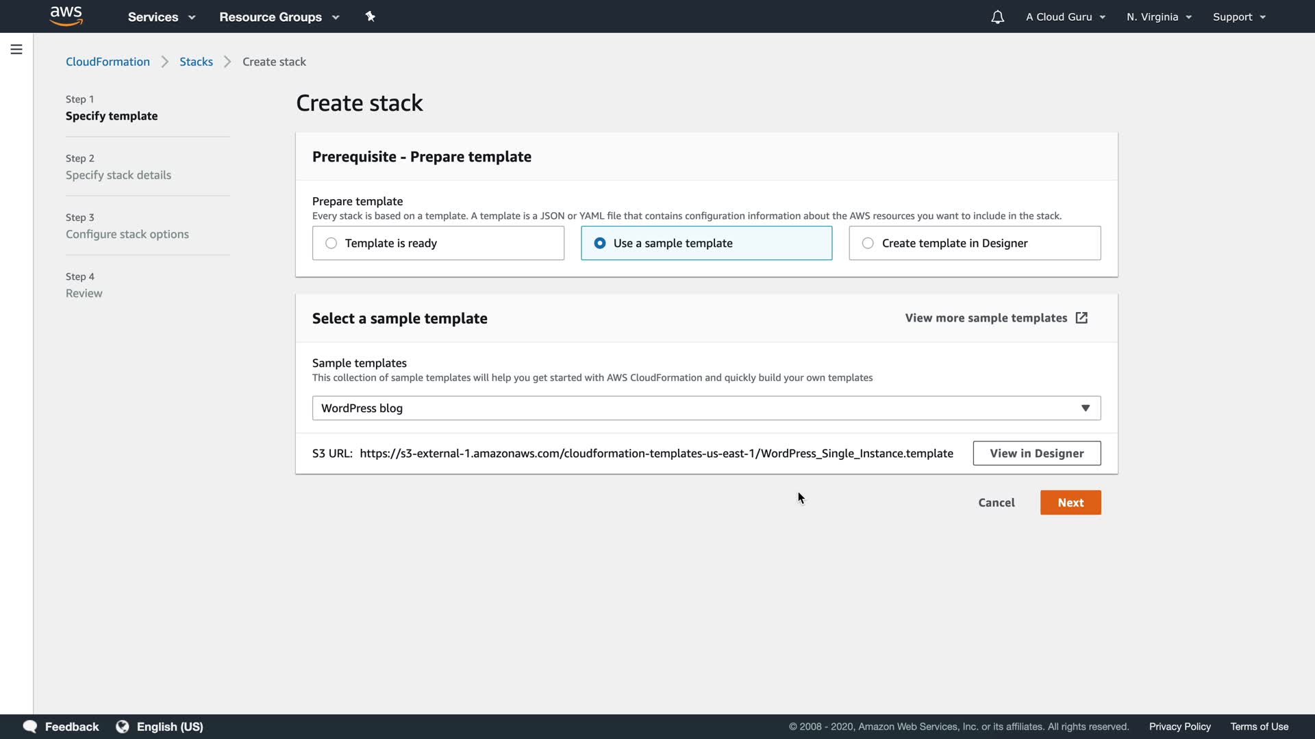
Task: Click the Feedback speech bubble icon
Action: tap(29, 727)
